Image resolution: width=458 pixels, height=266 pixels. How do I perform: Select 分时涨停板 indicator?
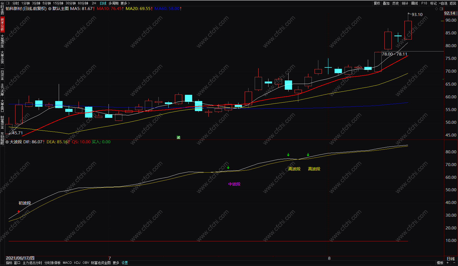[52, 263]
